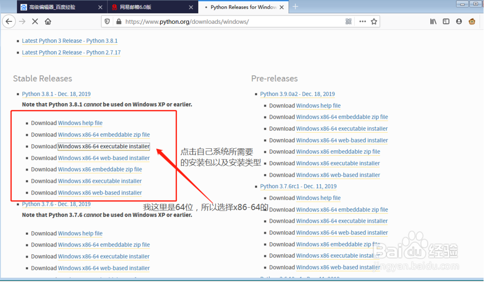
Task: Download Python 3.8.1 x86-64 web-based installer
Action: click(104, 158)
